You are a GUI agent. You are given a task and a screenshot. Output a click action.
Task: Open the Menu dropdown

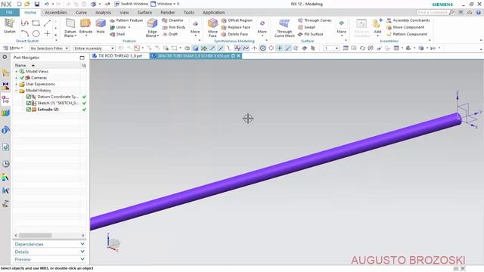(13, 48)
